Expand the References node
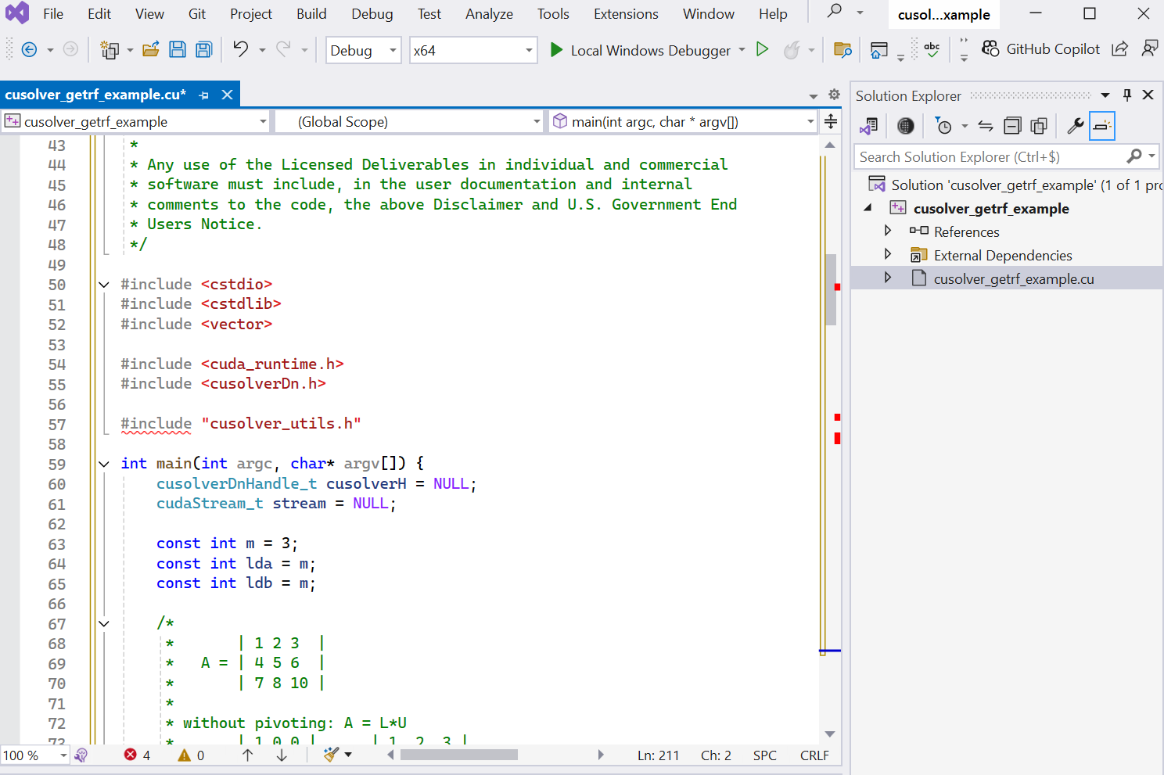The width and height of the screenshot is (1164, 775). (888, 231)
